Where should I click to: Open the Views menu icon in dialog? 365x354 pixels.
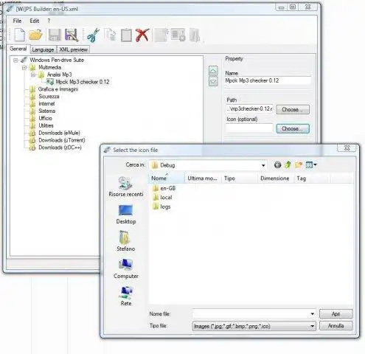[311, 164]
